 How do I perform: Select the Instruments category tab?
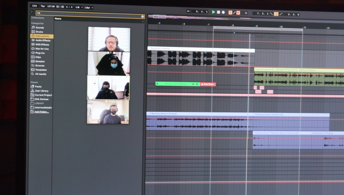click(x=42, y=36)
